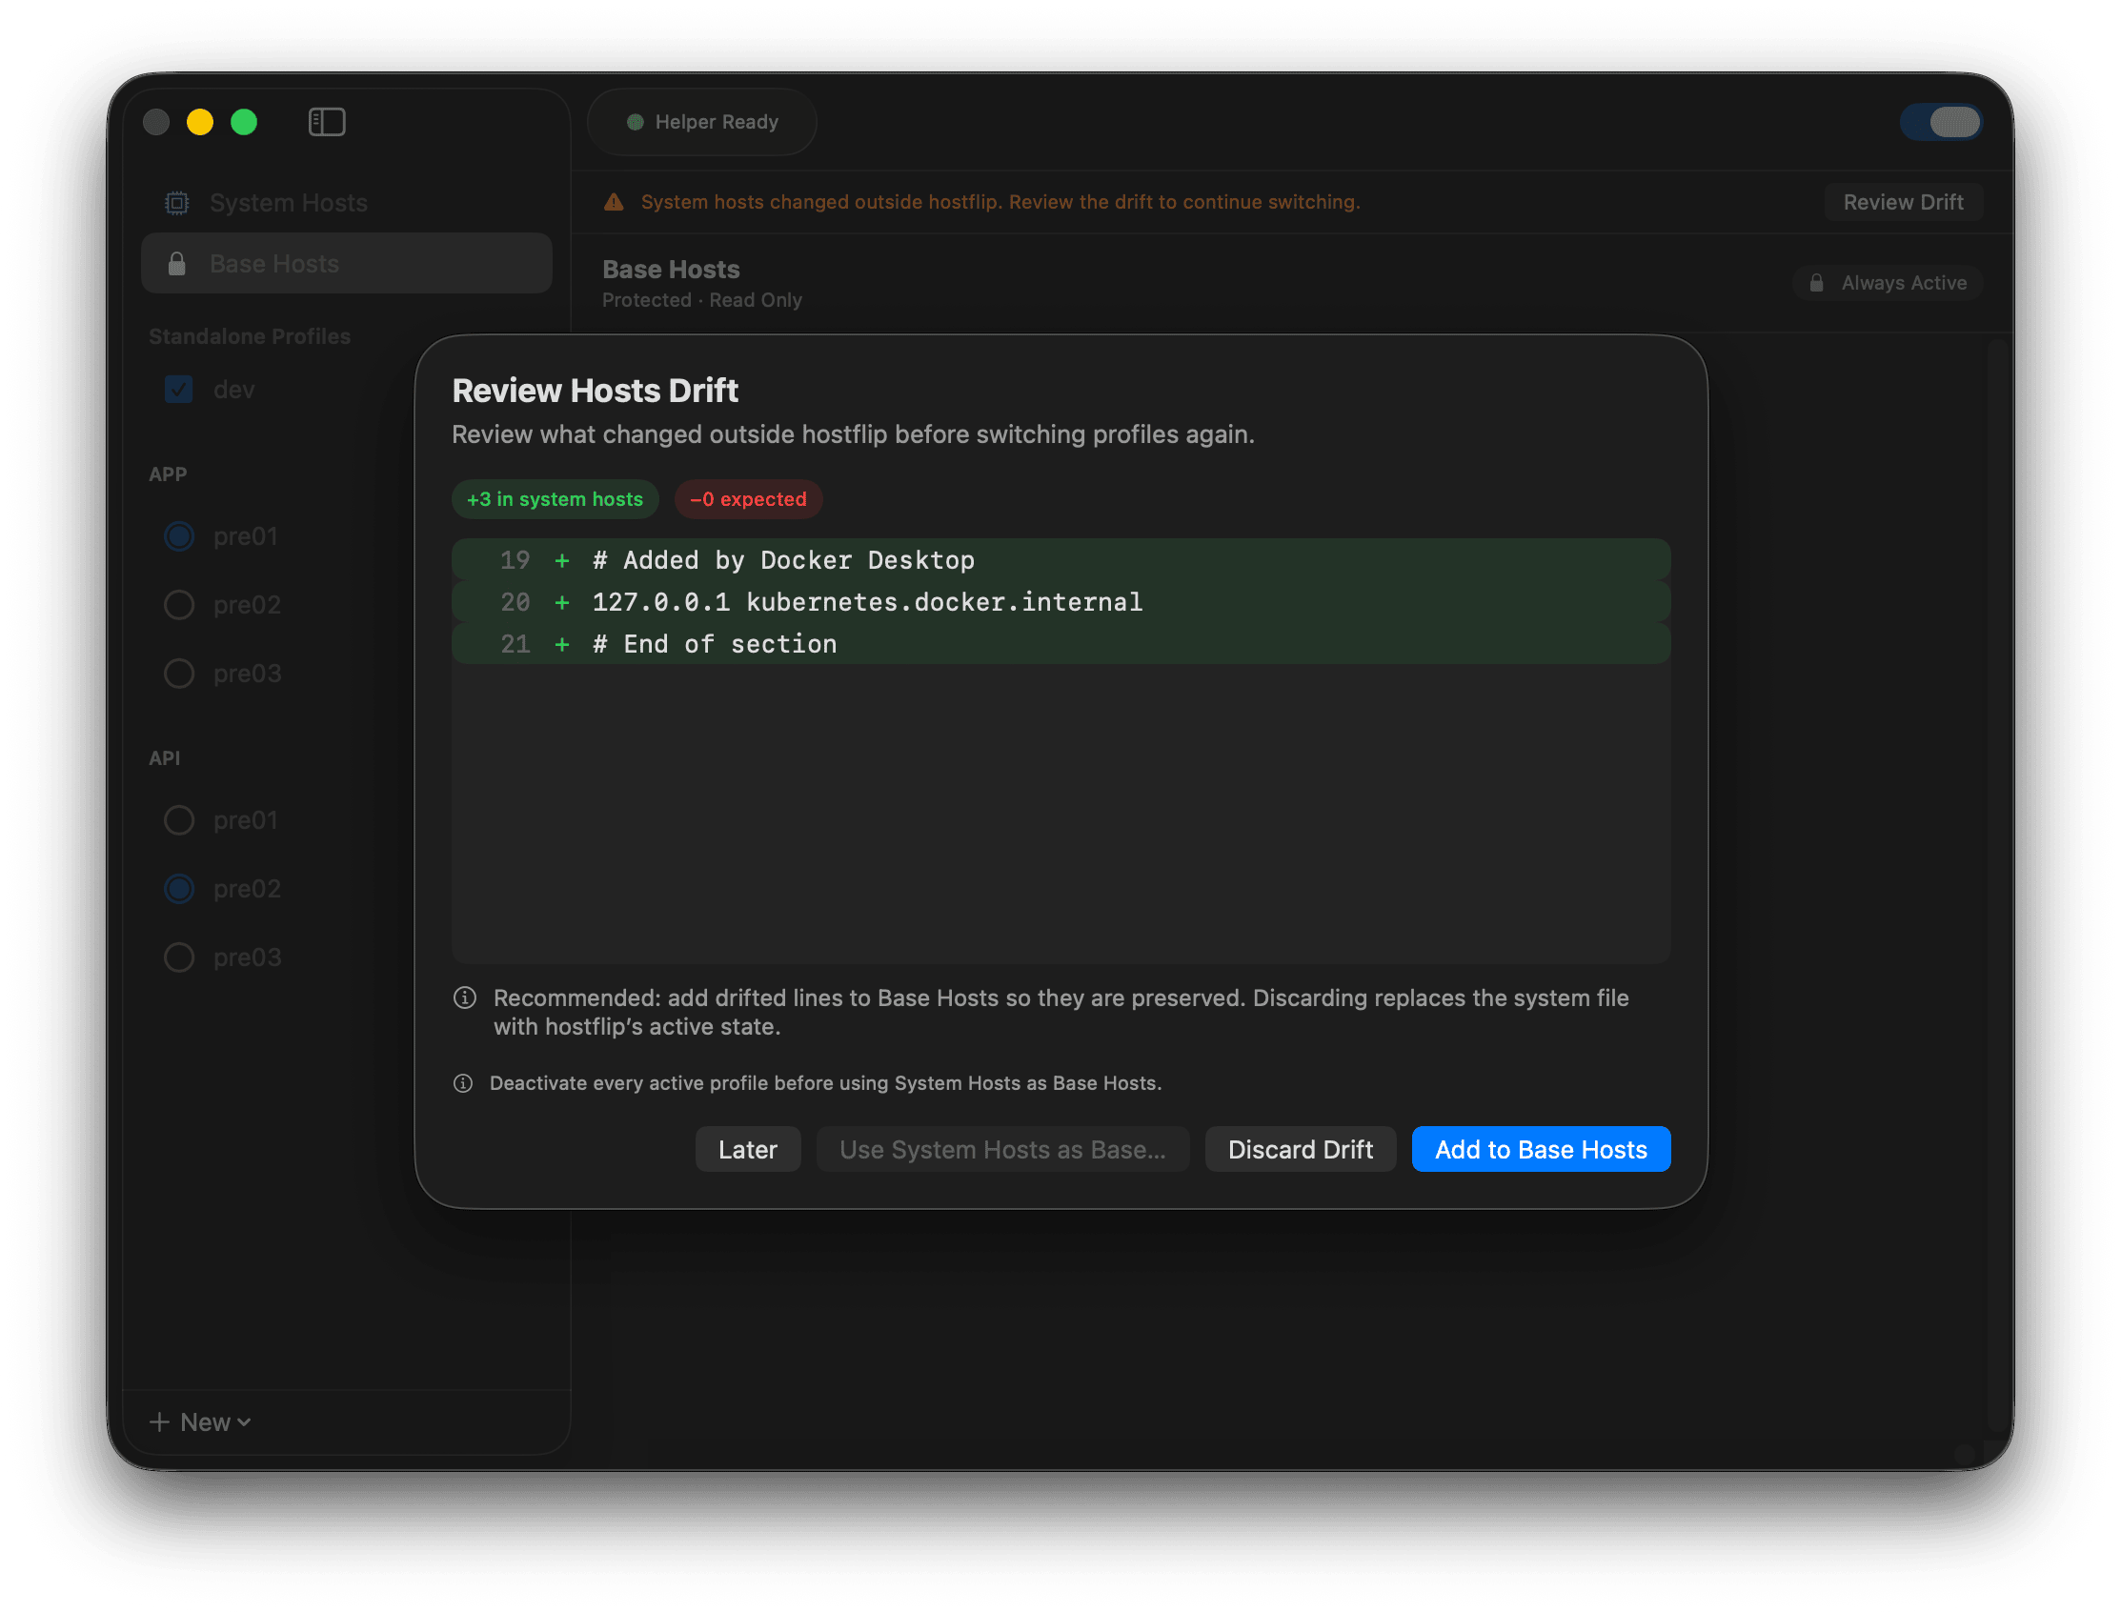The image size is (2121, 1612).
Task: Click the plus icon next to New
Action: [x=159, y=1422]
